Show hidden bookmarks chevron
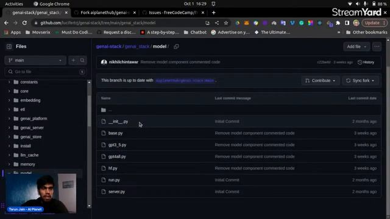390x219 pixels. pyautogui.click(x=339, y=32)
